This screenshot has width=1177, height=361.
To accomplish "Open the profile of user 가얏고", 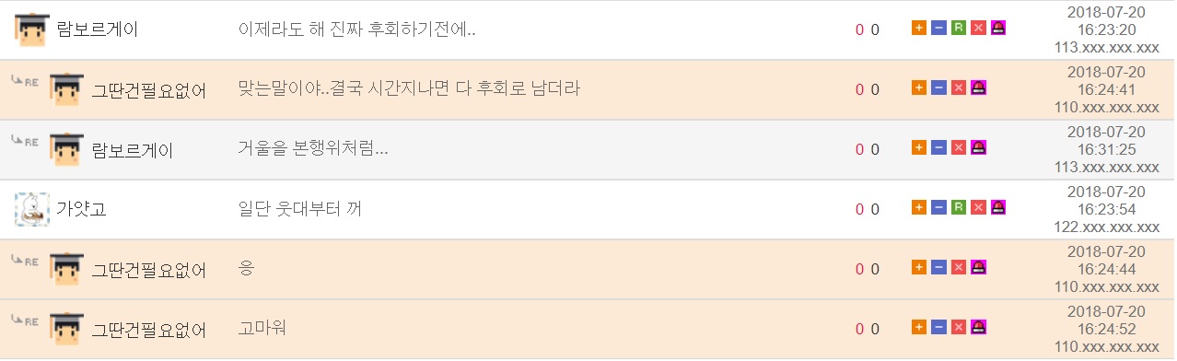I will (81, 209).
